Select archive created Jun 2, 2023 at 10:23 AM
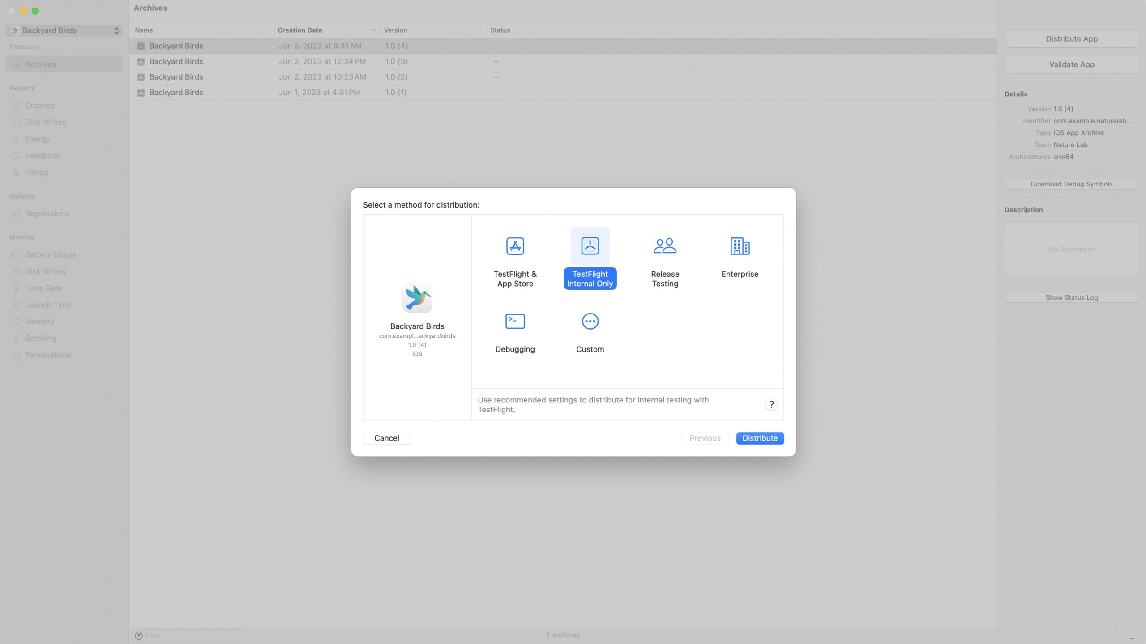This screenshot has width=1146, height=644. click(x=563, y=77)
